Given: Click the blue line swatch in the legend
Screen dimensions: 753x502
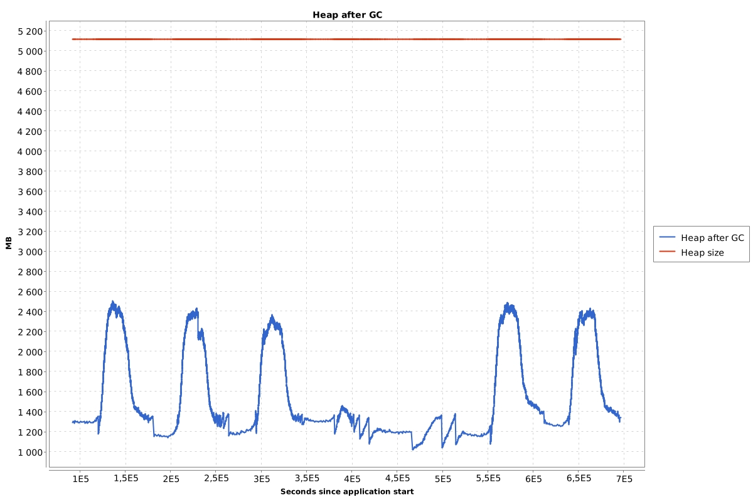Looking at the screenshot, I should tap(666, 237).
